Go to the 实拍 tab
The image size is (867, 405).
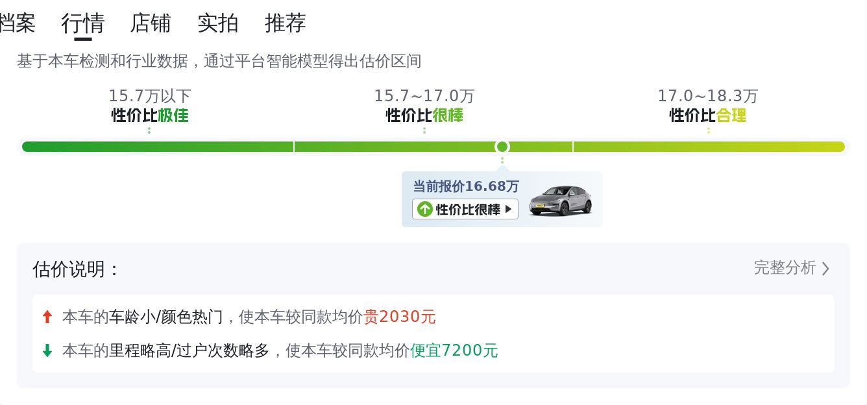point(218,23)
